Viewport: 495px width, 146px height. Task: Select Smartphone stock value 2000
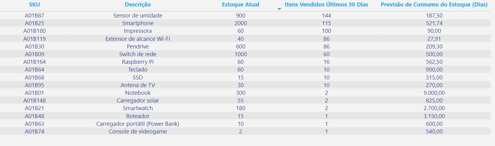click(x=241, y=23)
